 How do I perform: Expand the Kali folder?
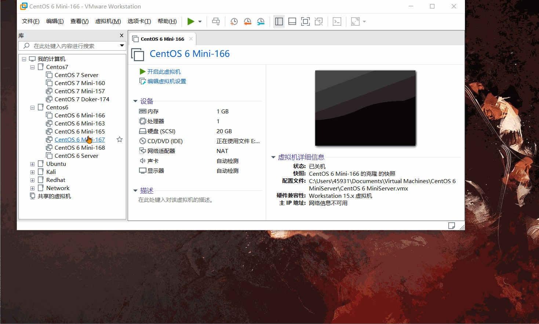[x=32, y=172]
